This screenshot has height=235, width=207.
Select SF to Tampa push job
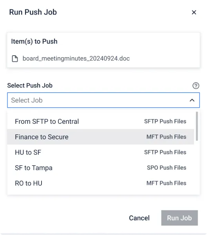(x=101, y=168)
